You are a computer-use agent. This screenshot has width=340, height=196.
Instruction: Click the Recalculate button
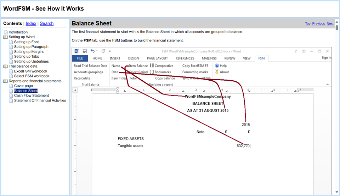(x=82, y=78)
